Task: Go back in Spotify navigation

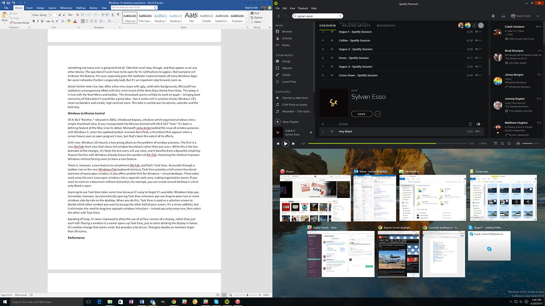Action: click(279, 16)
